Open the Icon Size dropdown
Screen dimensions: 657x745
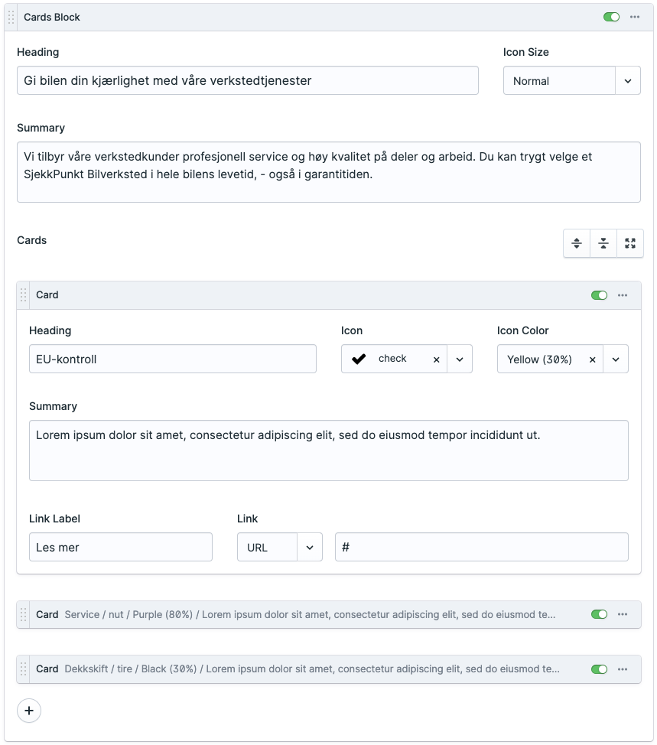tap(628, 81)
